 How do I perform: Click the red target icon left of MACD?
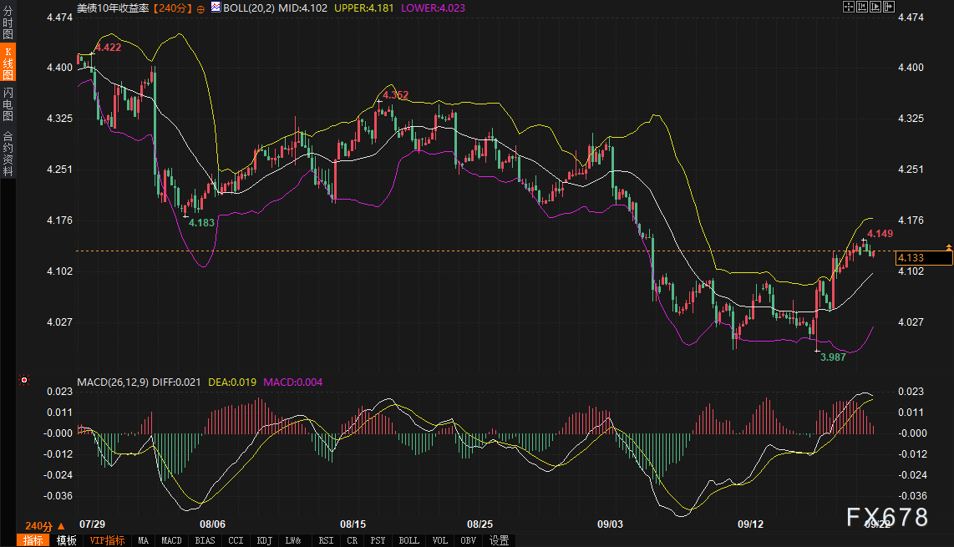coord(24,381)
